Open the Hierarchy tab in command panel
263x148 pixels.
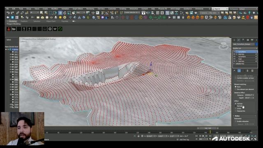click(x=243, y=40)
